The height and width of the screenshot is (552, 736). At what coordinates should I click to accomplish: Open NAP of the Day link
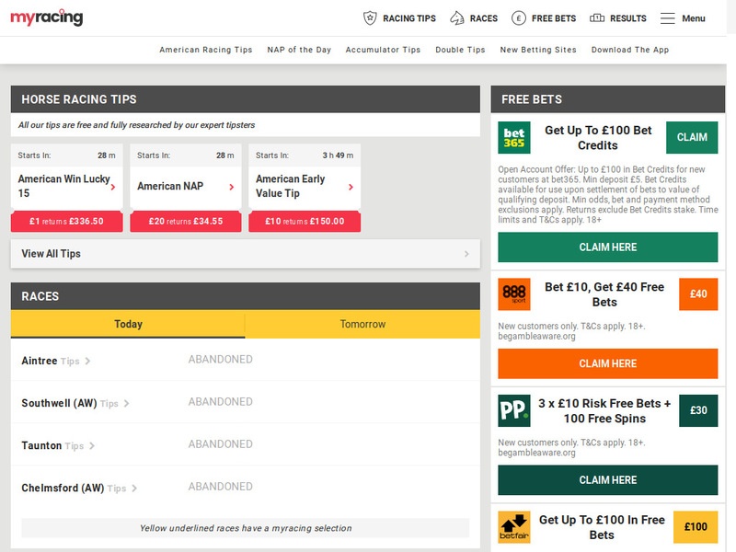pyautogui.click(x=299, y=50)
